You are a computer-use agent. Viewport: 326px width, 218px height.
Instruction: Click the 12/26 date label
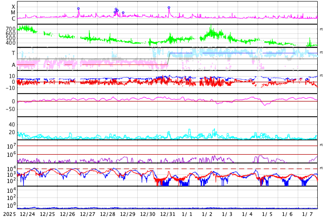[x=67, y=214]
